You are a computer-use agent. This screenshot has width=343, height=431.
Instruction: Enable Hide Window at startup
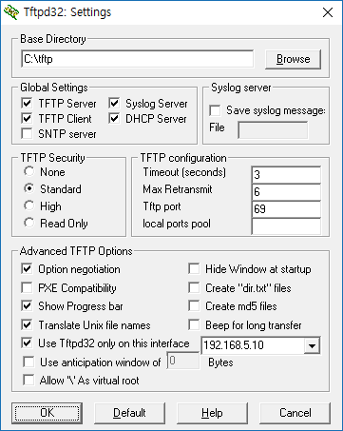click(x=194, y=269)
